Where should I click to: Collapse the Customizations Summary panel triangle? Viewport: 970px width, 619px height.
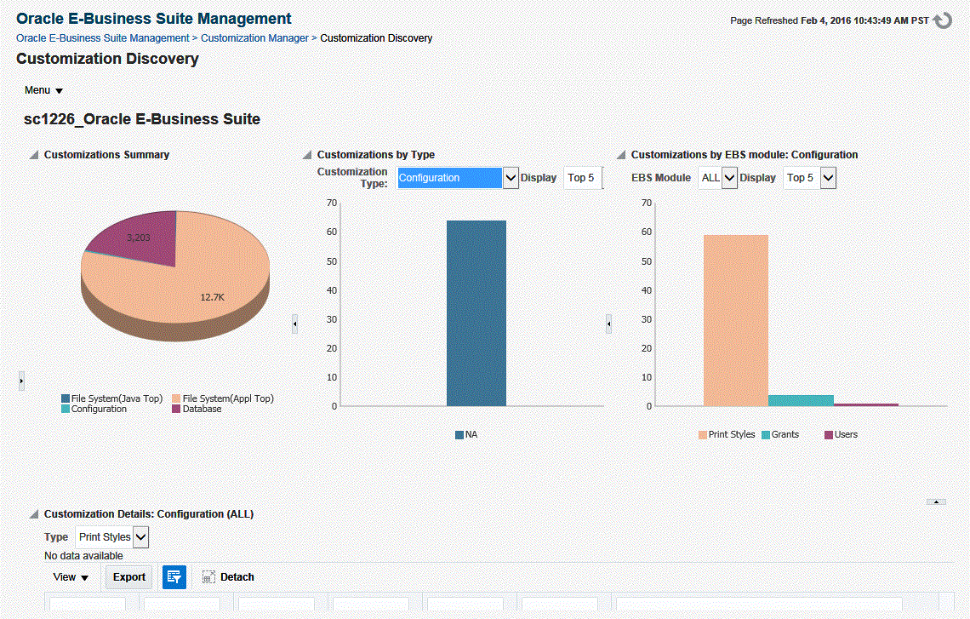(x=34, y=155)
